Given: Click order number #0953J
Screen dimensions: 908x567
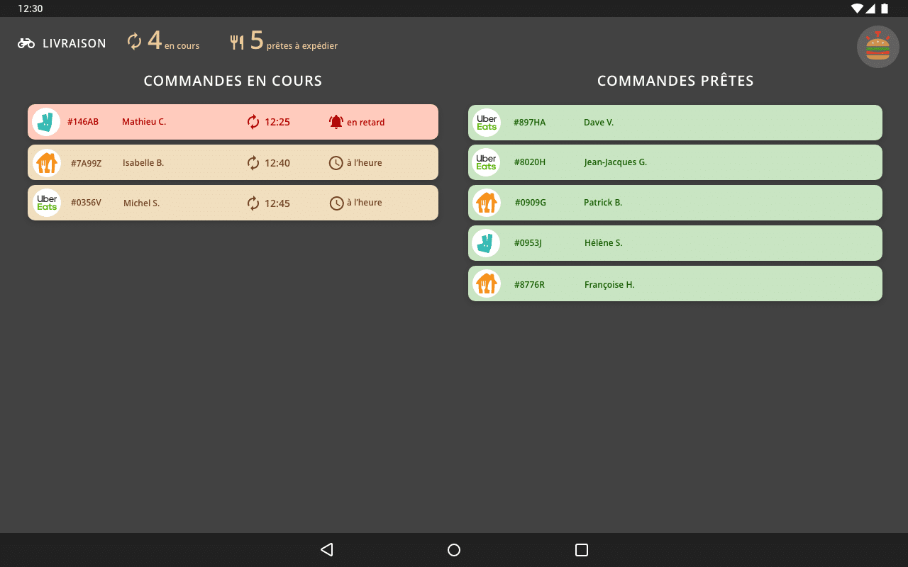Looking at the screenshot, I should pos(528,243).
